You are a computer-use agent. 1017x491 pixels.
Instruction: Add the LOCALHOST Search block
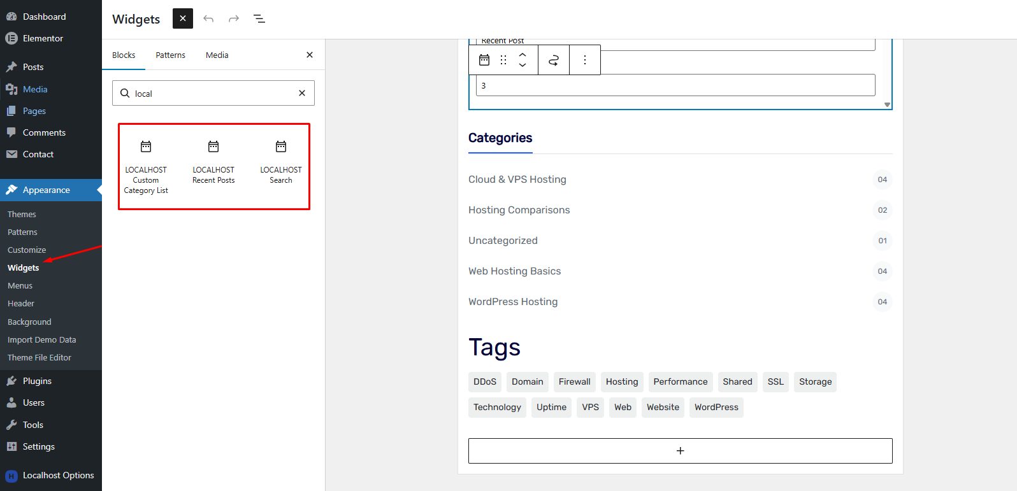click(x=280, y=162)
